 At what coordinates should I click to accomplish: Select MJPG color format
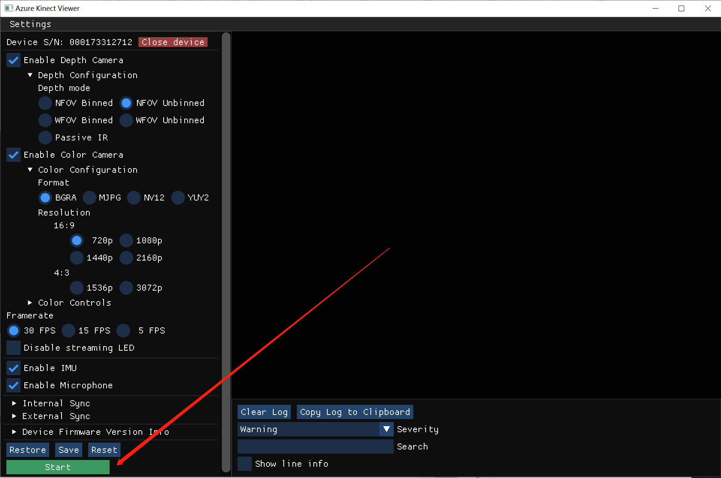pos(89,198)
